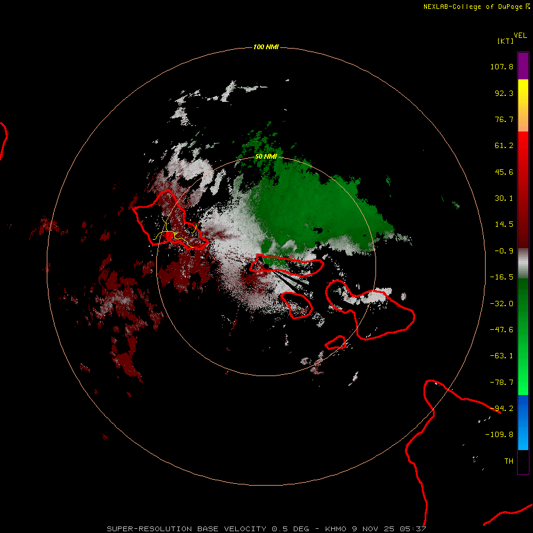This screenshot has width=533, height=533.
Task: Click the -94.2 legend value
Action: tap(502, 409)
